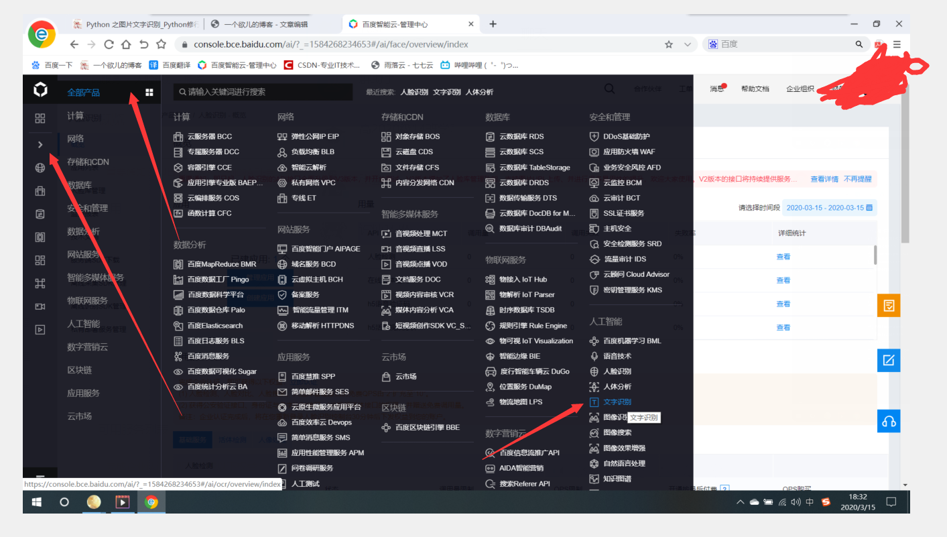Click the bookmark star in the address bar
The height and width of the screenshot is (537, 947).
669,44
